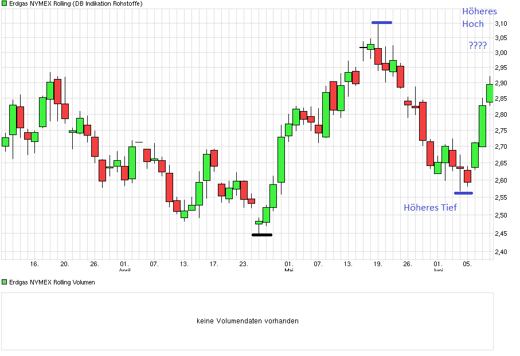Expand the April axis label section
This screenshot has width=520, height=356.
tap(125, 270)
